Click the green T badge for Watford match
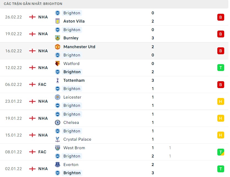The width and height of the screenshot is (230, 177). (x=220, y=68)
